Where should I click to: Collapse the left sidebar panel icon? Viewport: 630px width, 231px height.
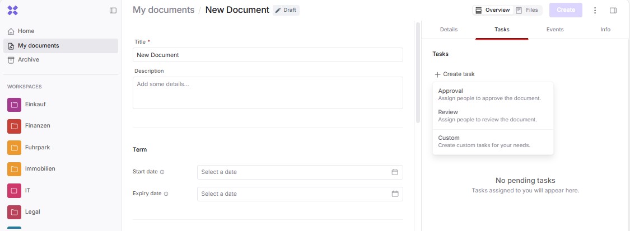pyautogui.click(x=113, y=10)
